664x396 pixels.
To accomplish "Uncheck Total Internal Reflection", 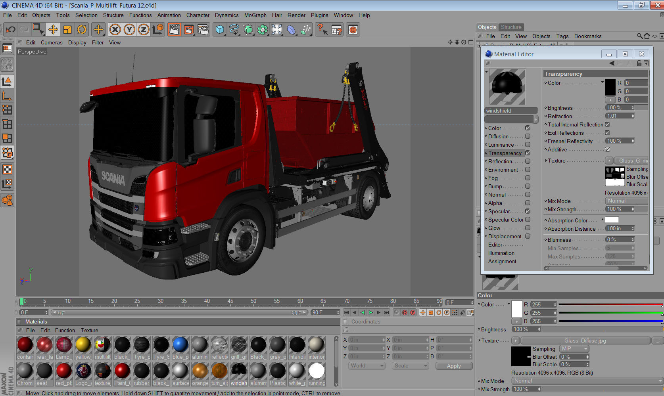I will point(607,124).
